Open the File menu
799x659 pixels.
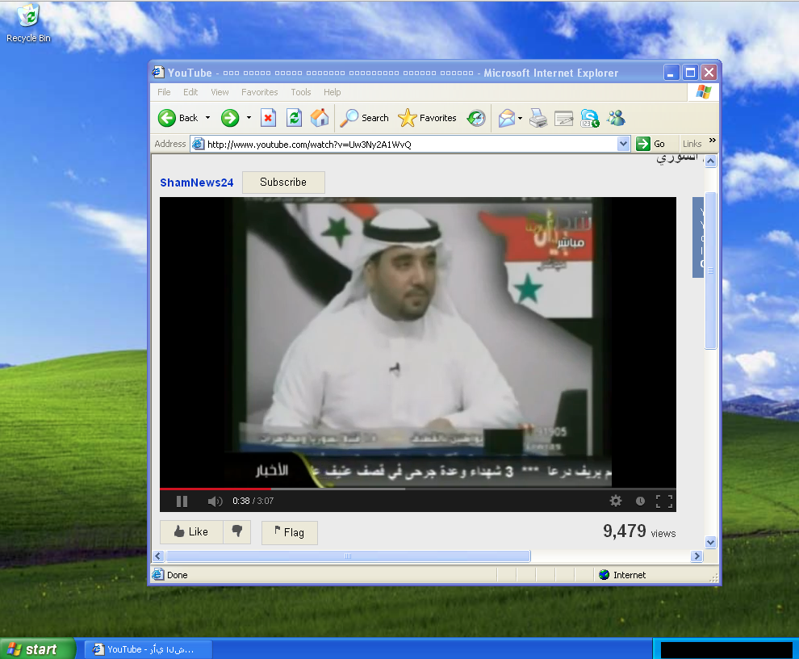tap(164, 92)
